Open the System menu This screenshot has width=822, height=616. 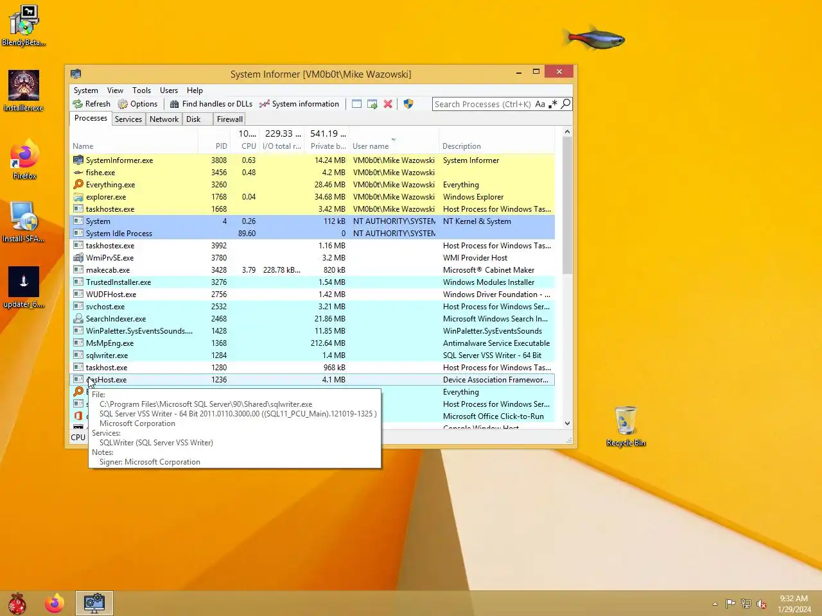click(85, 90)
